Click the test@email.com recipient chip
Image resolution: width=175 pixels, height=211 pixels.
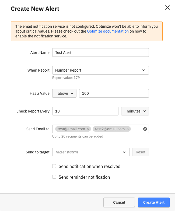click(71, 129)
